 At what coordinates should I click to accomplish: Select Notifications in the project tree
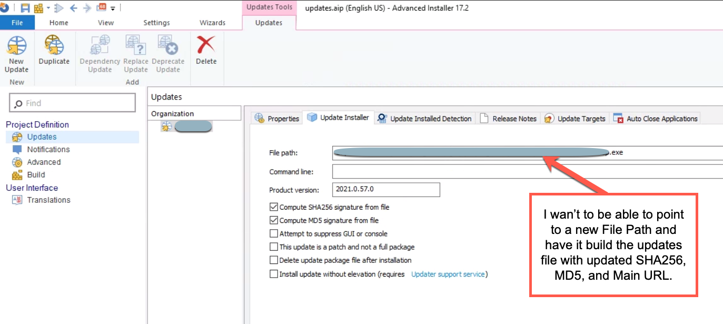click(x=48, y=149)
